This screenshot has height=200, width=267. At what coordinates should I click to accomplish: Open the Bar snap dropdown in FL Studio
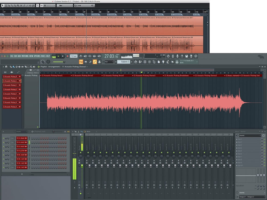(110, 62)
